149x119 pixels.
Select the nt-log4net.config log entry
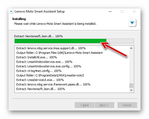coord(39,71)
